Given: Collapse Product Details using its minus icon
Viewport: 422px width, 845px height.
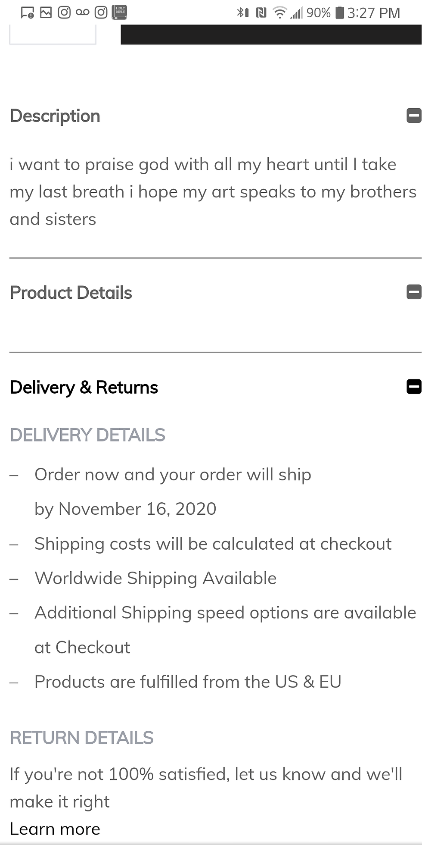Looking at the screenshot, I should tap(414, 292).
